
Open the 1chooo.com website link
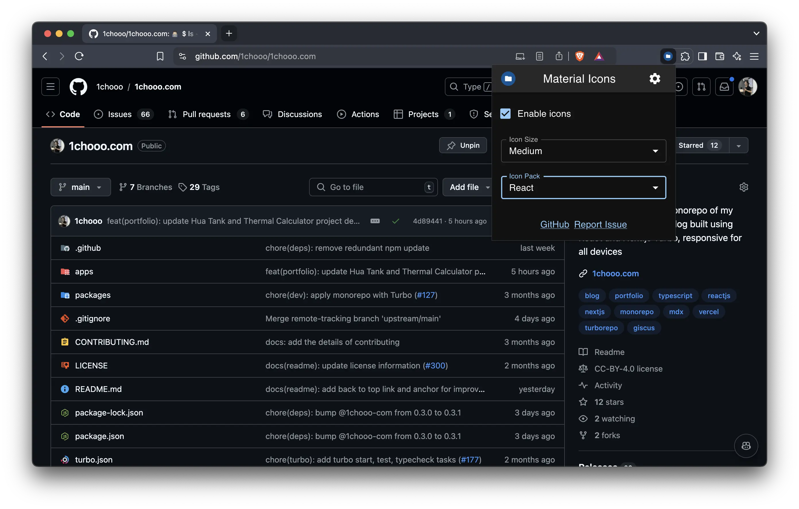(616, 273)
